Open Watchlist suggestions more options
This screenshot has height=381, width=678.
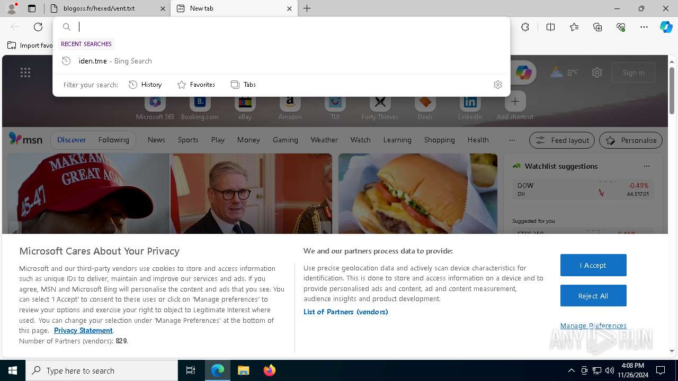[647, 166]
